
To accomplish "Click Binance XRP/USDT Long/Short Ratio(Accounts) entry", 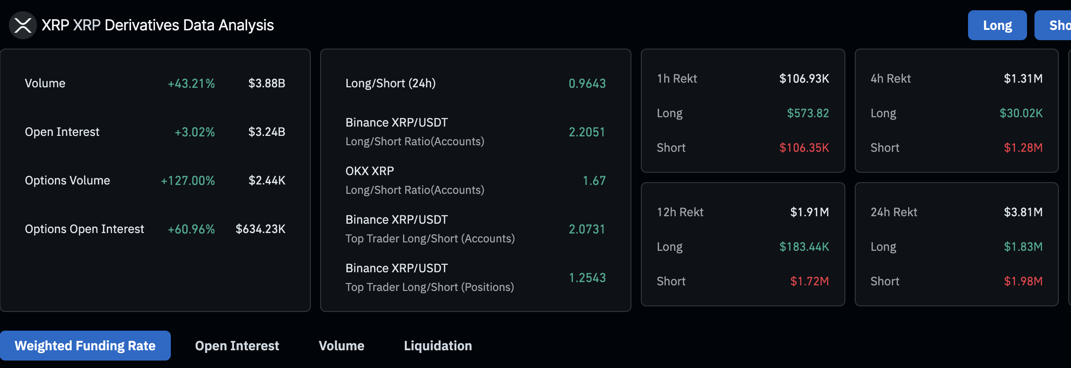I will pyautogui.click(x=414, y=132).
